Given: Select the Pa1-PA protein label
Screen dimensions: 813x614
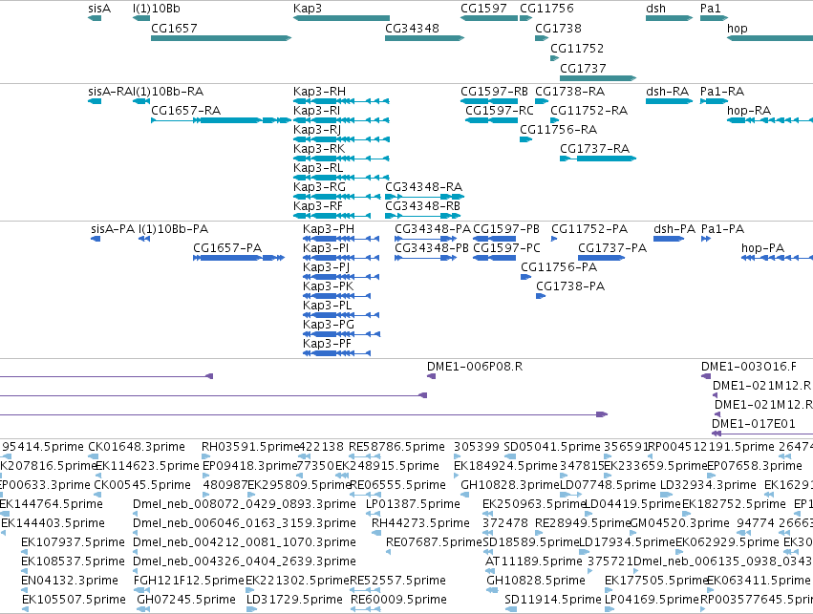Looking at the screenshot, I should (723, 229).
